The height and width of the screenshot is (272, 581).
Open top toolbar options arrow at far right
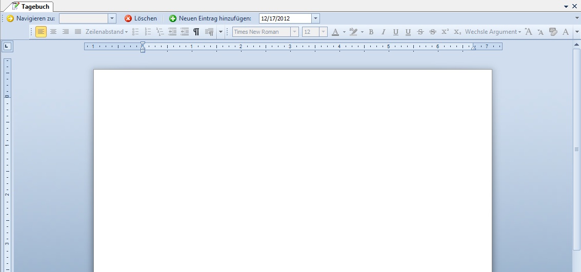point(576,18)
